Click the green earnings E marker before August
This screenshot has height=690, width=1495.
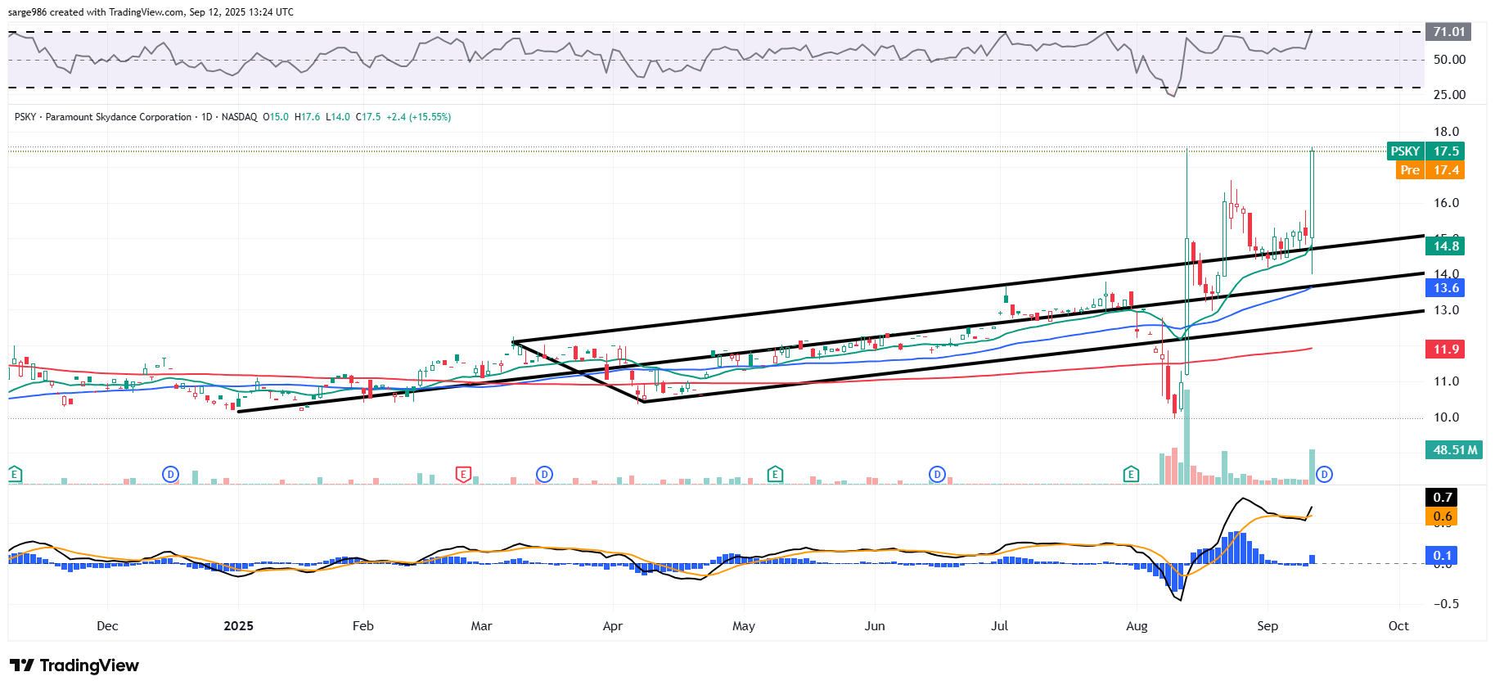coord(1131,474)
